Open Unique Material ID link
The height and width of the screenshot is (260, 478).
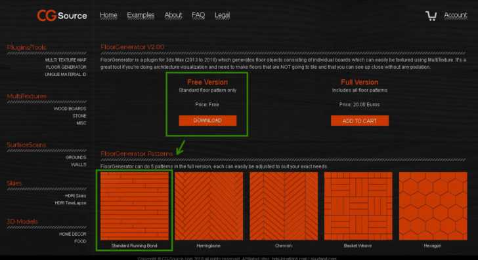point(66,75)
